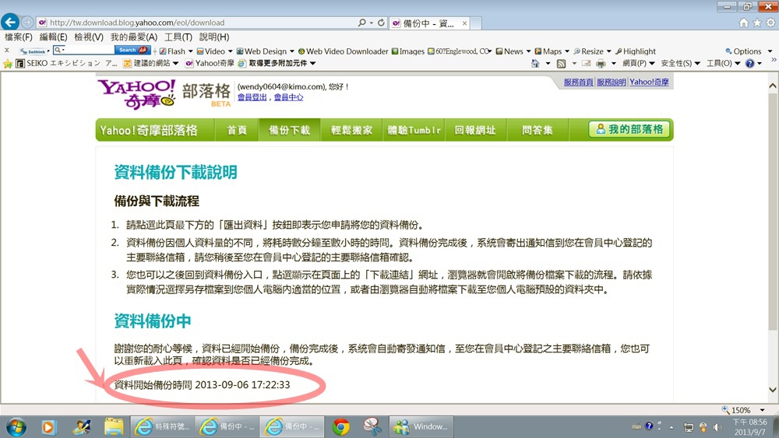Image resolution: width=779 pixels, height=438 pixels.
Task: Click the address bar search magnifier icon
Action: coord(362,23)
